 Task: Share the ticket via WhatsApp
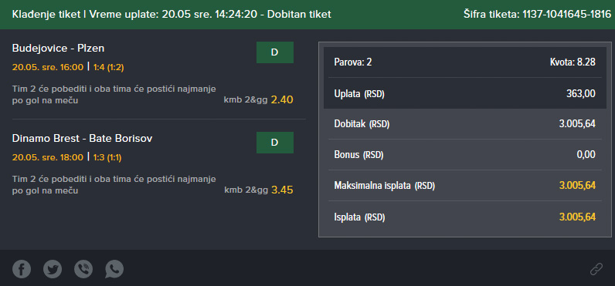(114, 269)
